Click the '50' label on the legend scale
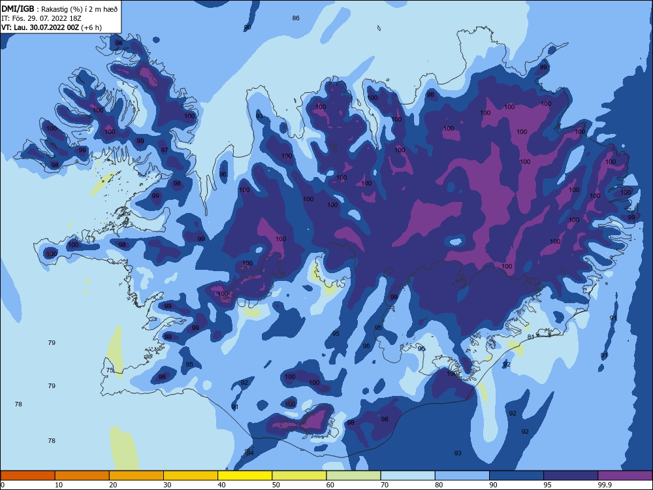Screen dimensions: 653x490 (x=276, y=485)
